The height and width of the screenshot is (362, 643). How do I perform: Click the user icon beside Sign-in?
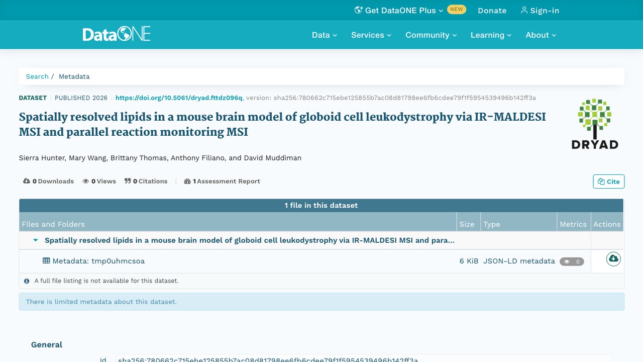(x=524, y=10)
